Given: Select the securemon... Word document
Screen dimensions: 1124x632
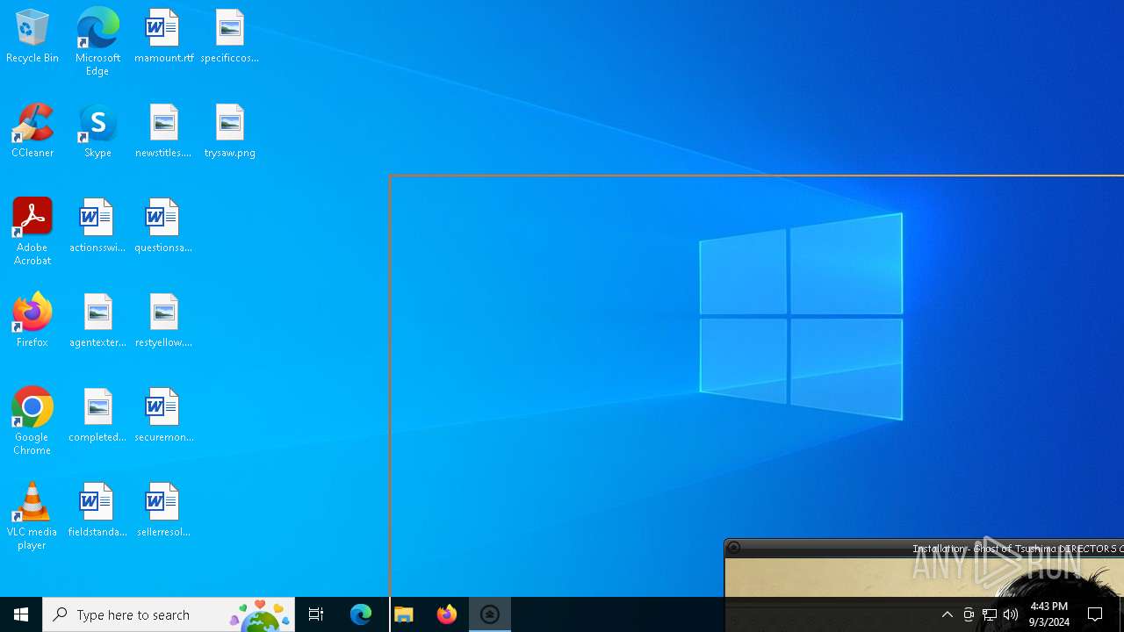Looking at the screenshot, I should click(x=163, y=415).
